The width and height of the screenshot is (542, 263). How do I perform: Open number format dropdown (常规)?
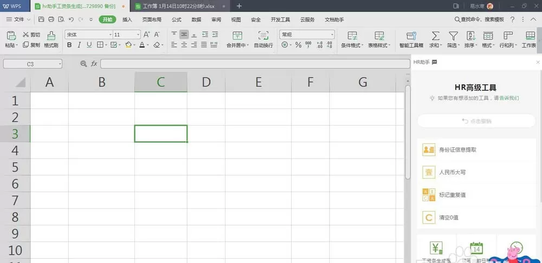(x=332, y=35)
